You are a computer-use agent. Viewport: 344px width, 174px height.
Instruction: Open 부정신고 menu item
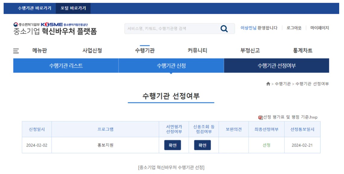pos(250,51)
